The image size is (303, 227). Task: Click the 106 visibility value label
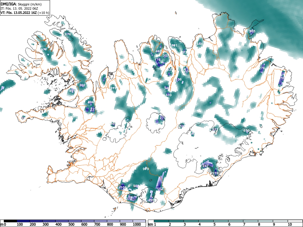[x=123, y=187]
